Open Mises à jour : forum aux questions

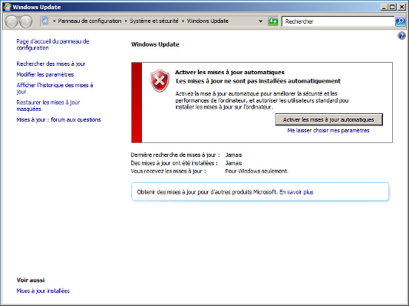[x=58, y=119]
